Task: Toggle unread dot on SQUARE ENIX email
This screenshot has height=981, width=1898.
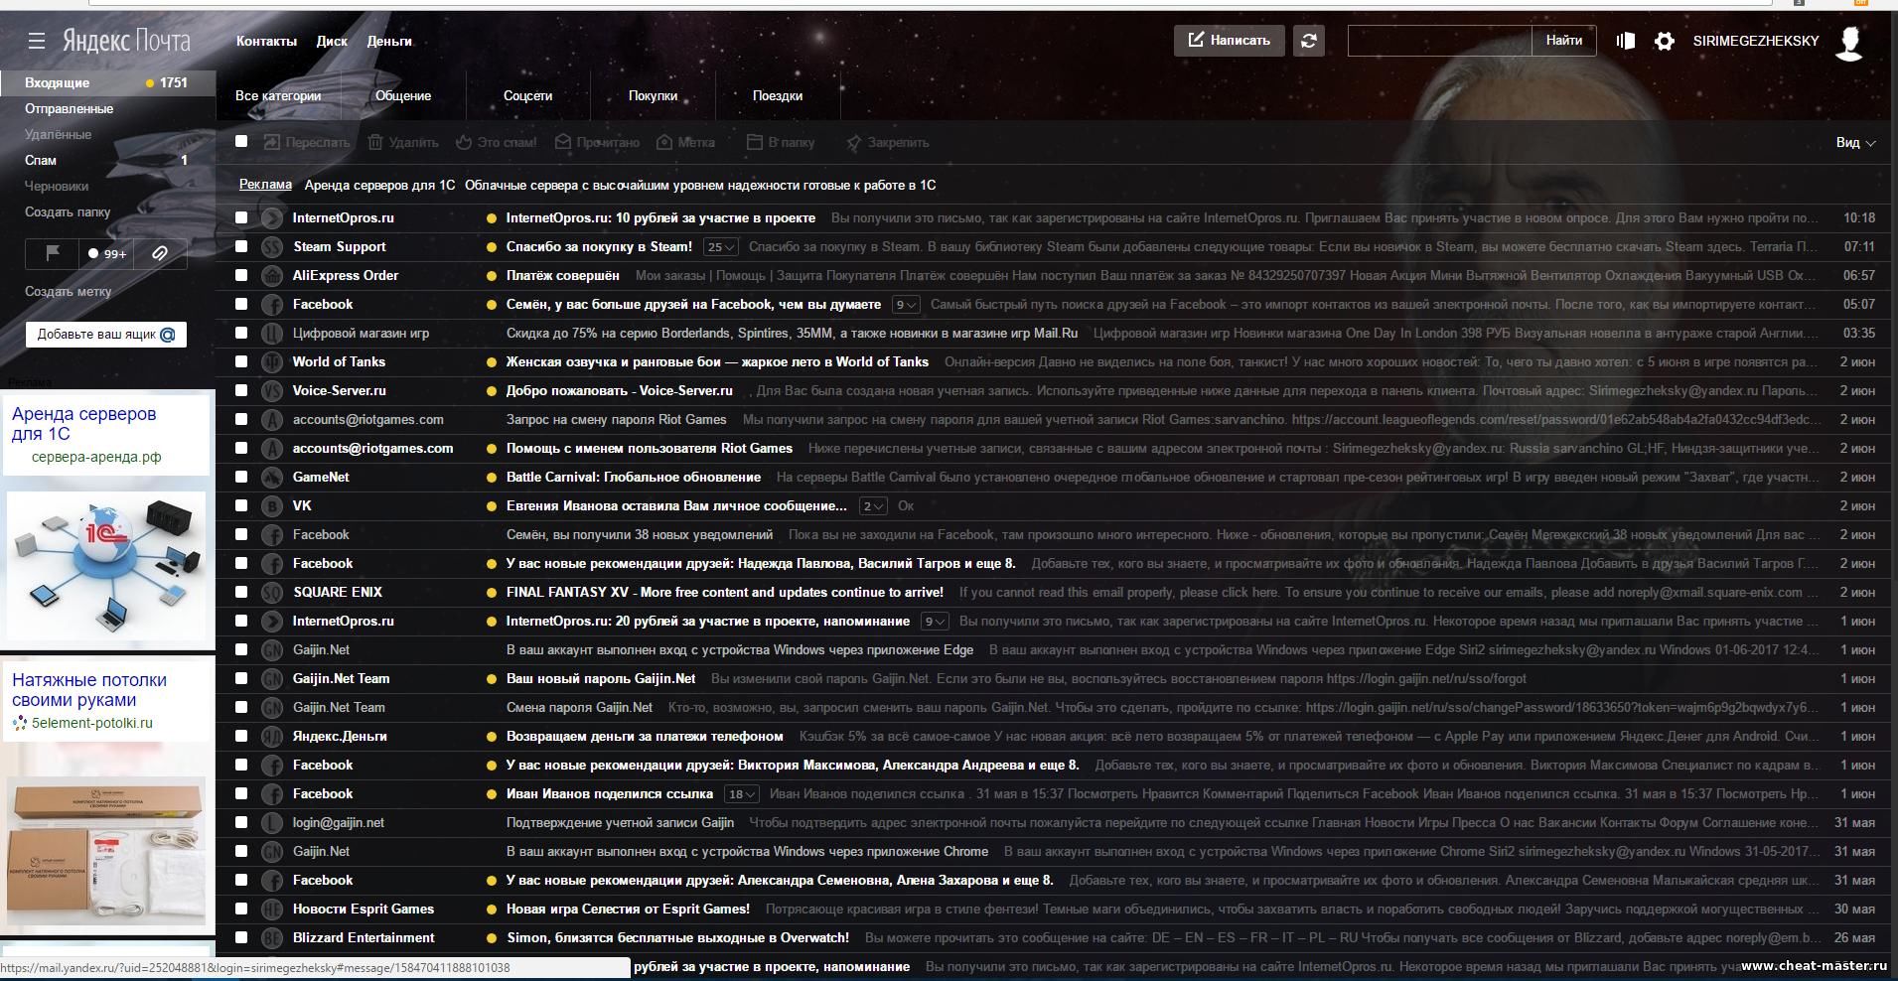Action: 491,592
